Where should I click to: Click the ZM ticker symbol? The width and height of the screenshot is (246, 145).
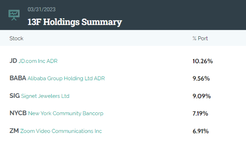tap(14, 131)
